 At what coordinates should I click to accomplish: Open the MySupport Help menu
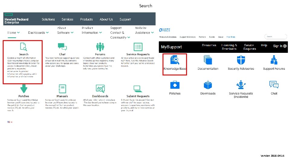264,45
